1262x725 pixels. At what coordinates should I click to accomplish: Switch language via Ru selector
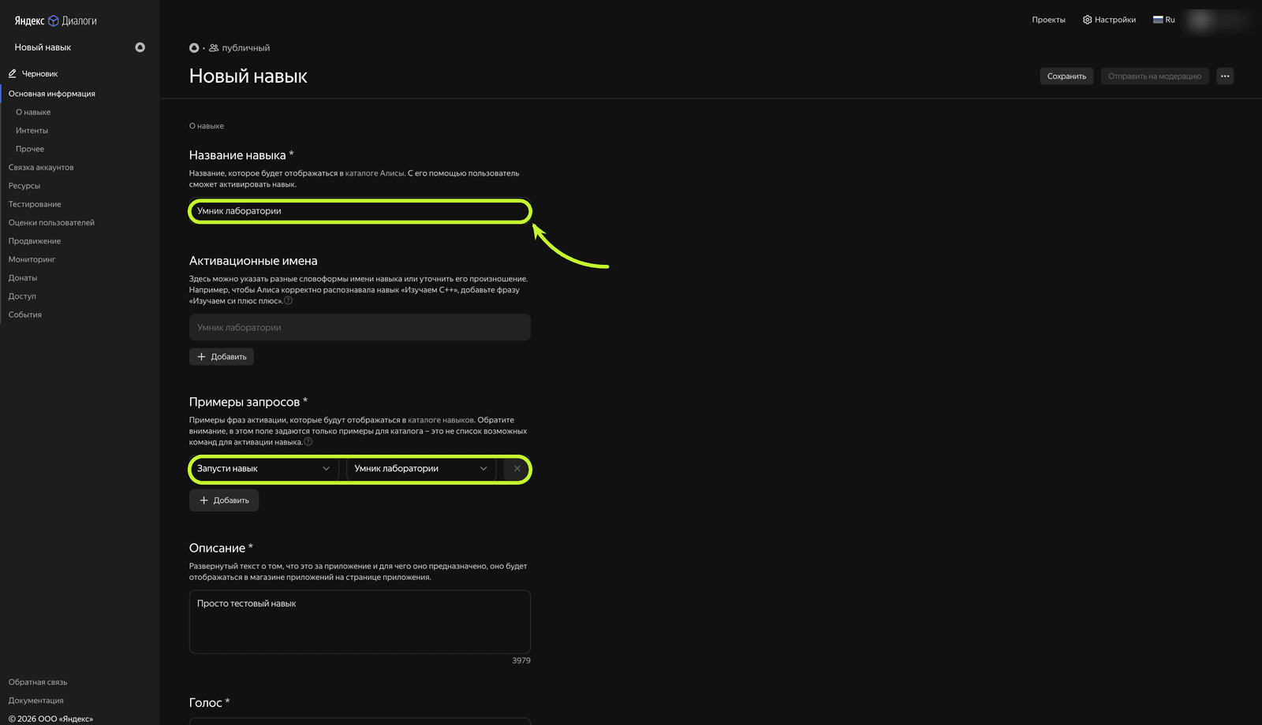pyautogui.click(x=1164, y=20)
